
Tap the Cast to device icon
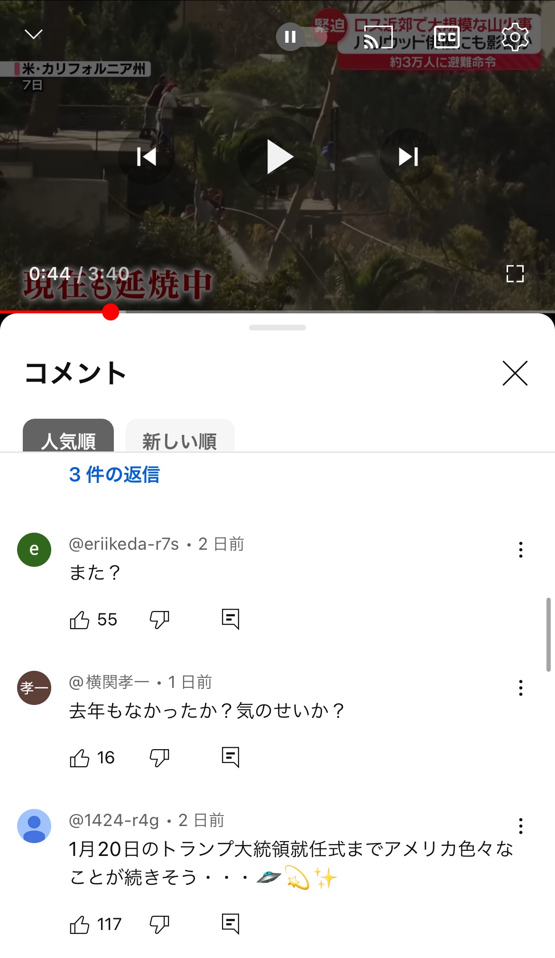tap(378, 37)
